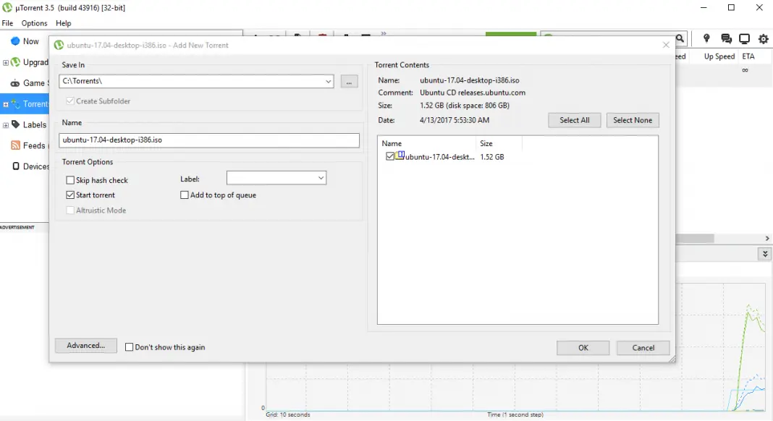
Task: Enable Add to top of queue
Action: pyautogui.click(x=185, y=195)
